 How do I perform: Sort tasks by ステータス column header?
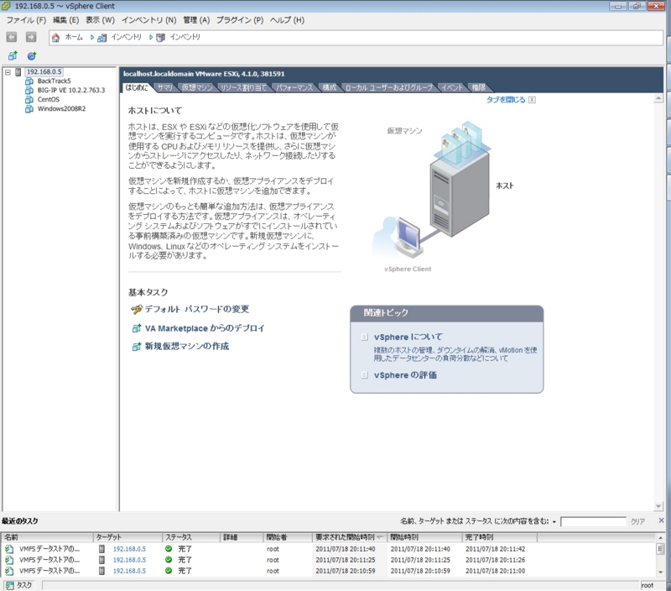click(x=191, y=537)
